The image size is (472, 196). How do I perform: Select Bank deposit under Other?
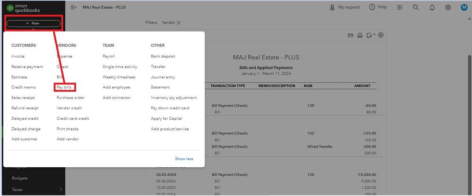163,56
